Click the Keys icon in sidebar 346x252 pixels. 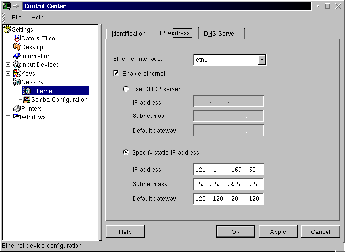(17, 74)
